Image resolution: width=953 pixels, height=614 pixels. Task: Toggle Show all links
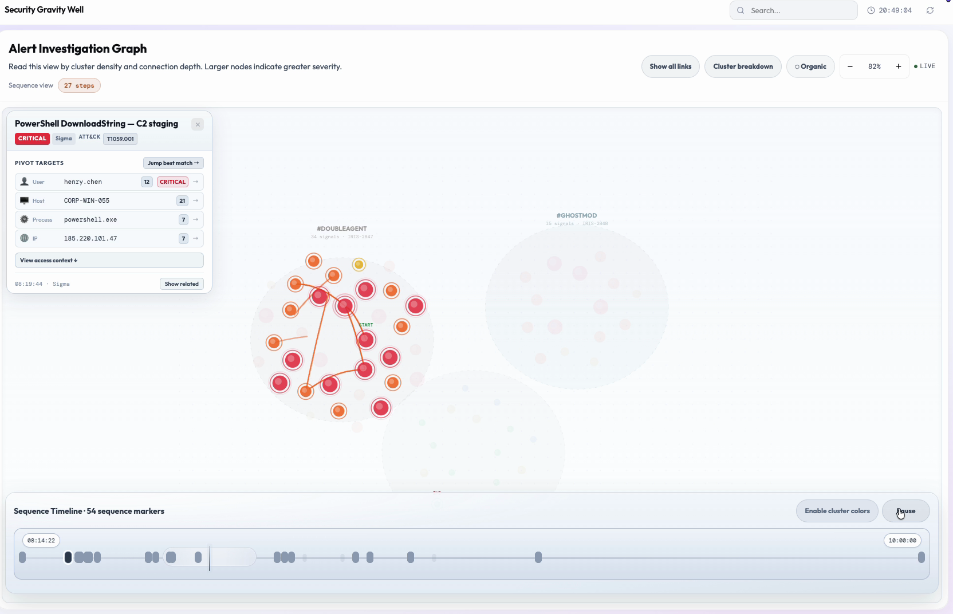tap(670, 66)
